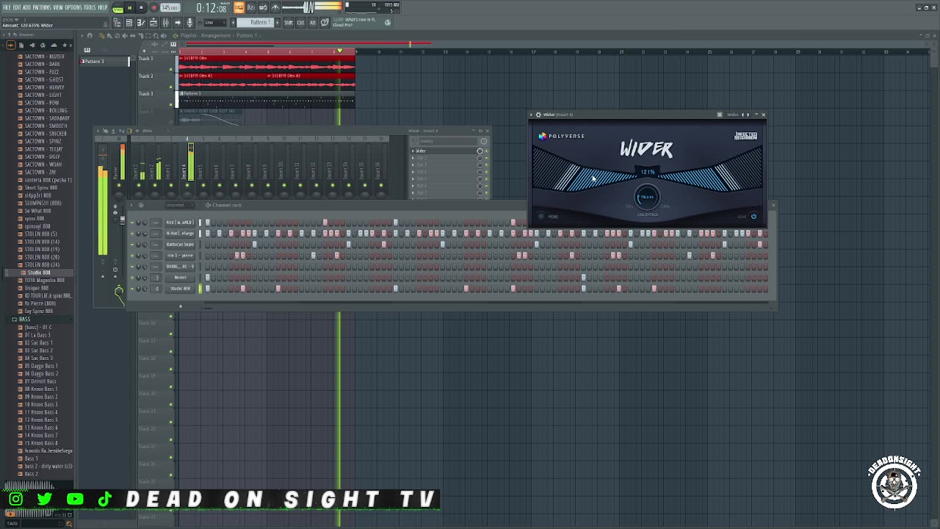The image size is (940, 529).
Task: Toggle mute LED on mixer Insert 4
Action: tap(187, 185)
